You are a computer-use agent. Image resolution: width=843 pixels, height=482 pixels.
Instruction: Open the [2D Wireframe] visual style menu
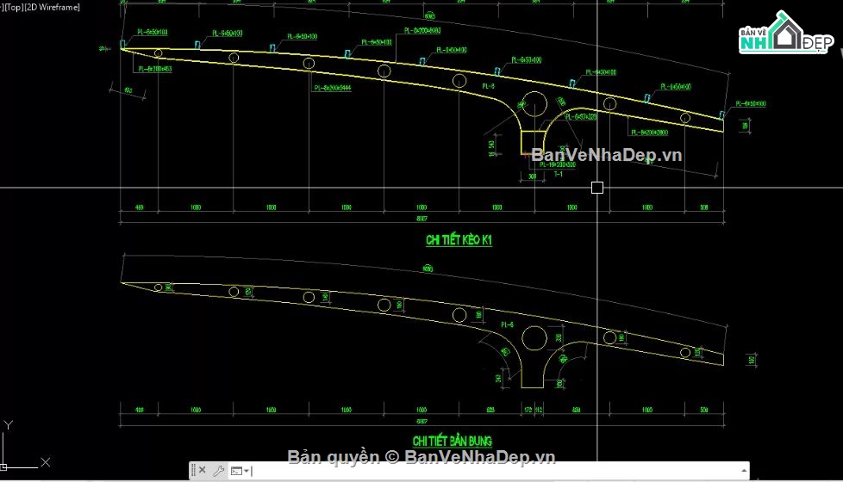coord(51,7)
